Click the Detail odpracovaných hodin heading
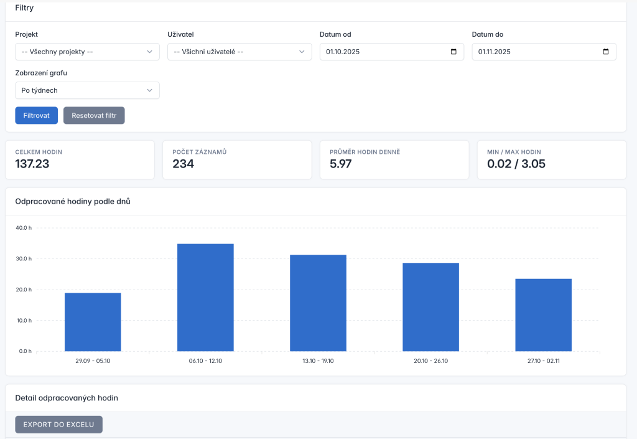Viewport: 637px width, 439px height. pyautogui.click(x=67, y=398)
